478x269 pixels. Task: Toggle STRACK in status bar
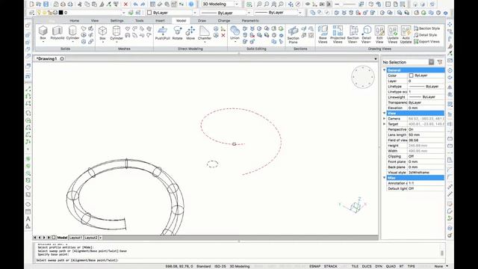(331, 266)
